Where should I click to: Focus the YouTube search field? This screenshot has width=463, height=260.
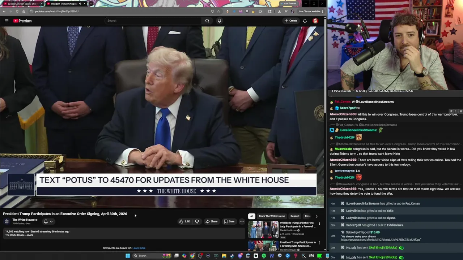pos(154,21)
